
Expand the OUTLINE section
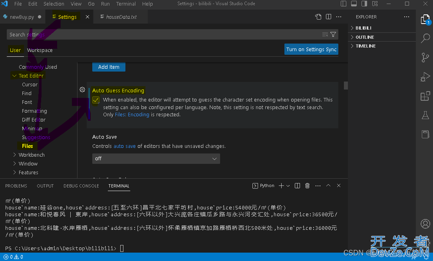point(382,37)
